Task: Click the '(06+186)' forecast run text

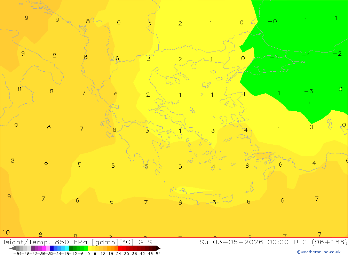Action: pyautogui.click(x=330, y=242)
